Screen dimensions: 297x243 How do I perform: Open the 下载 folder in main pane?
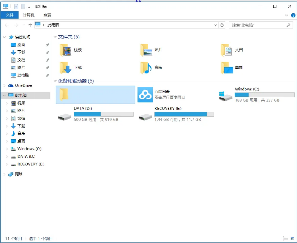[x=65, y=68]
